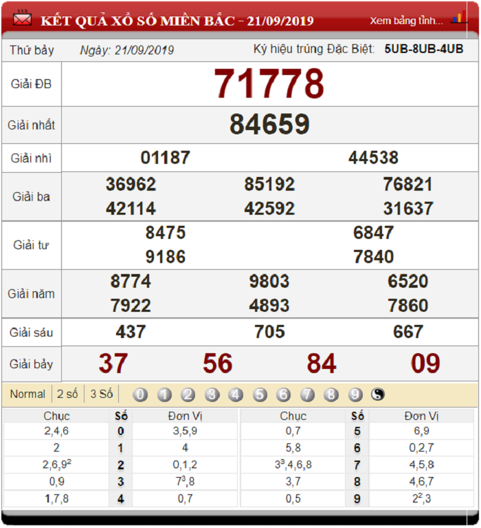Click fifth prize number 7922
The height and width of the screenshot is (528, 481).
pos(131,306)
